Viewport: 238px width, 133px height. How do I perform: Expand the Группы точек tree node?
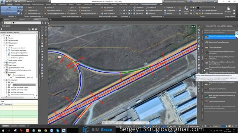tap(4, 40)
